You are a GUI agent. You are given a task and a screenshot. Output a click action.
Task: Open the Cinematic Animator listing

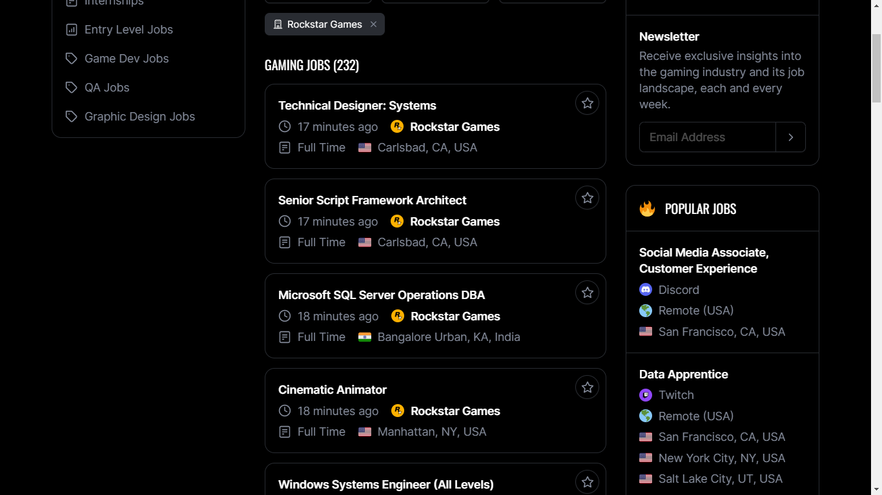click(x=333, y=390)
